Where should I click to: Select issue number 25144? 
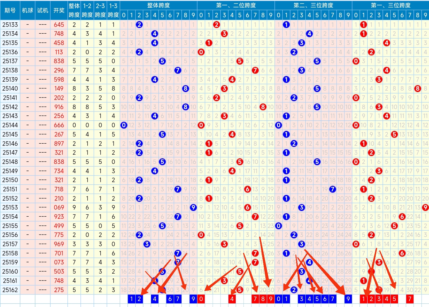pyautogui.click(x=10, y=125)
